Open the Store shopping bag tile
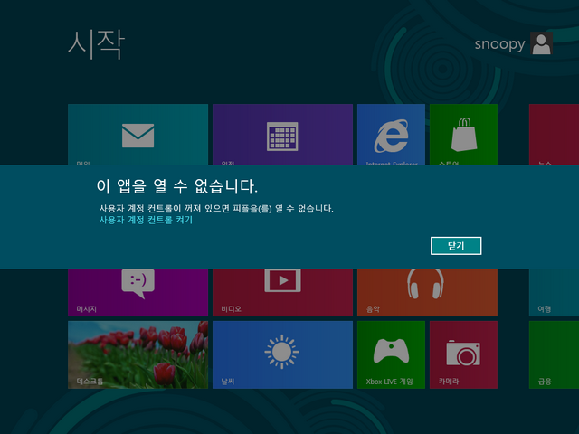This screenshot has width=579, height=434. click(463, 135)
